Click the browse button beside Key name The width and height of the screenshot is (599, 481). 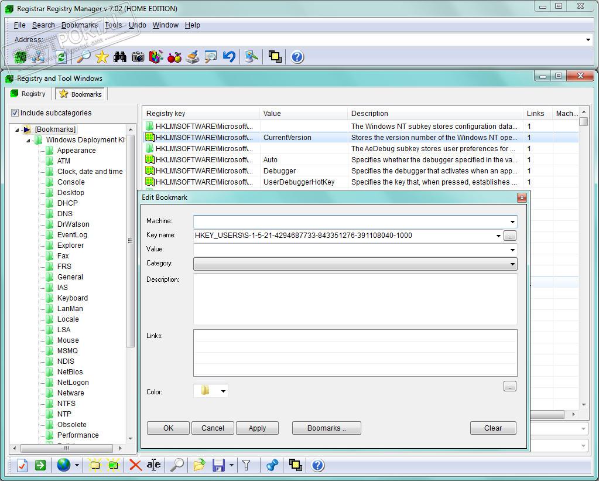(x=510, y=236)
